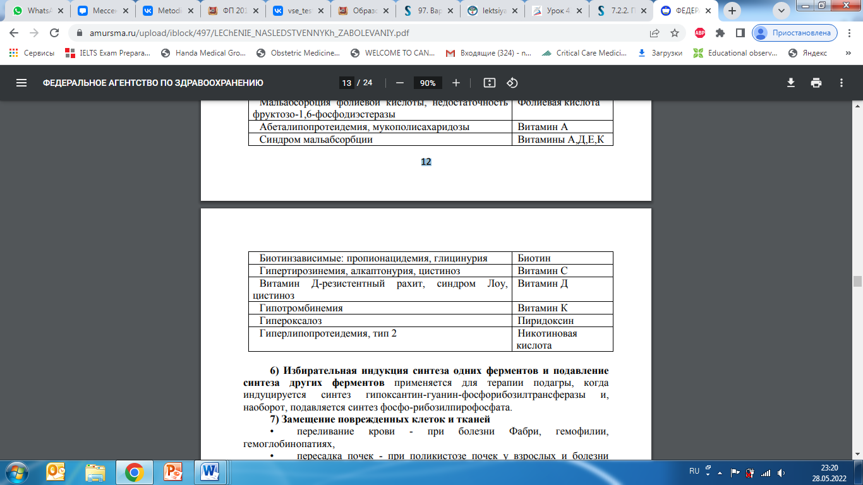This screenshot has width=863, height=485.
Task: Open the IELTS Exam Prepara... bookmark
Action: (x=107, y=53)
